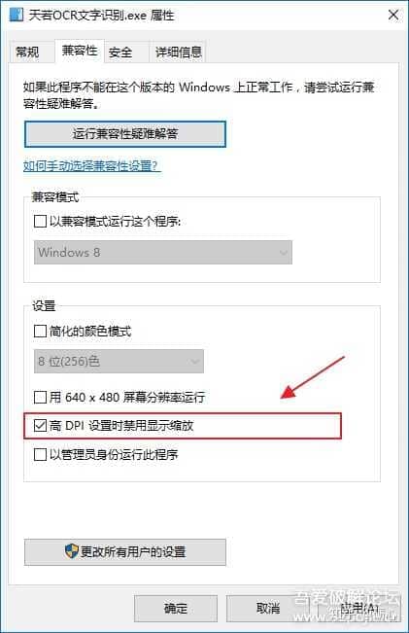This screenshot has height=633, width=409.
Task: Close the properties dialog window
Action: coord(393,15)
